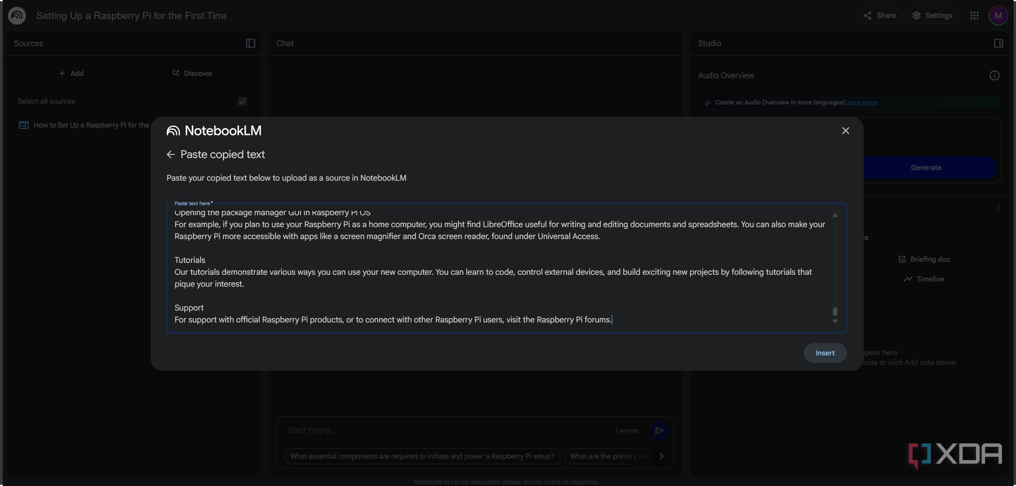
Task: Select the 'What are the primary' suggestion
Action: pyautogui.click(x=609, y=456)
